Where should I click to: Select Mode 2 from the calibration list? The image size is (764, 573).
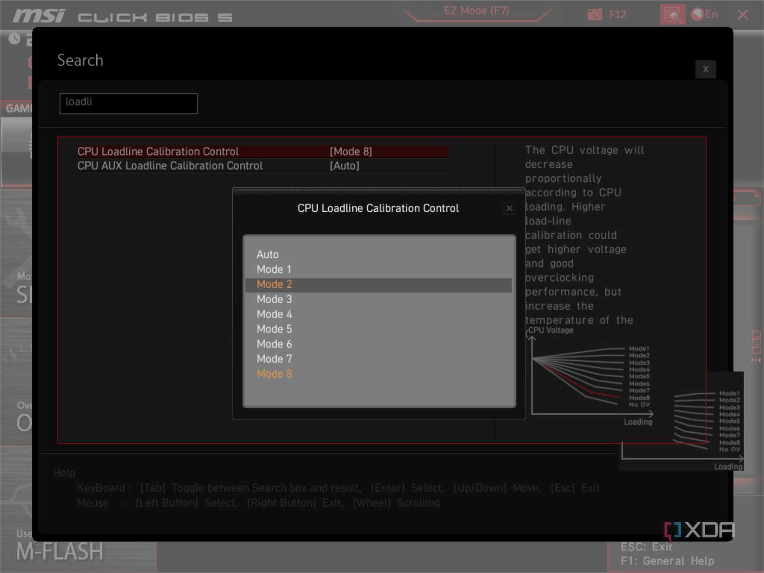(274, 284)
